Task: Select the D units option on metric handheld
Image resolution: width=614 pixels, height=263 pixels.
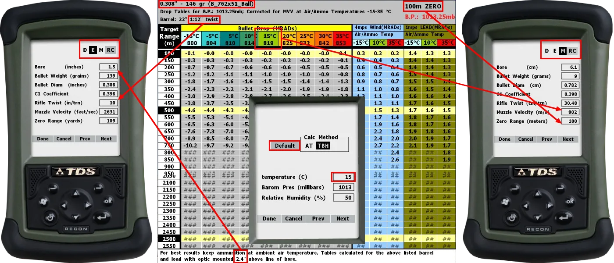Action: click(547, 51)
